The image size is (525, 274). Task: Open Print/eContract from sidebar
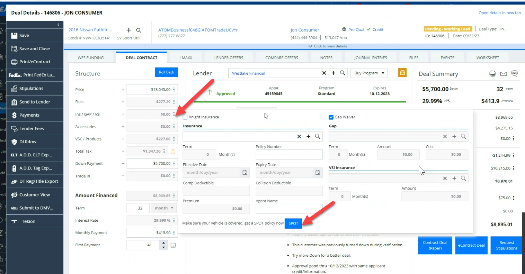click(x=35, y=62)
